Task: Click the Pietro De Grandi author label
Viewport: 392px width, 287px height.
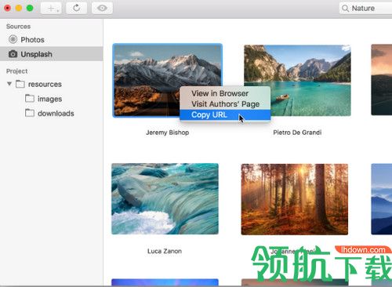Action: pyautogui.click(x=297, y=133)
